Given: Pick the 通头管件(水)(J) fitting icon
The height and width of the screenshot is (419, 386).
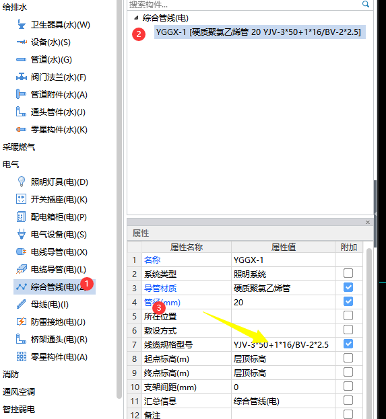Looking at the screenshot, I should pos(22,112).
